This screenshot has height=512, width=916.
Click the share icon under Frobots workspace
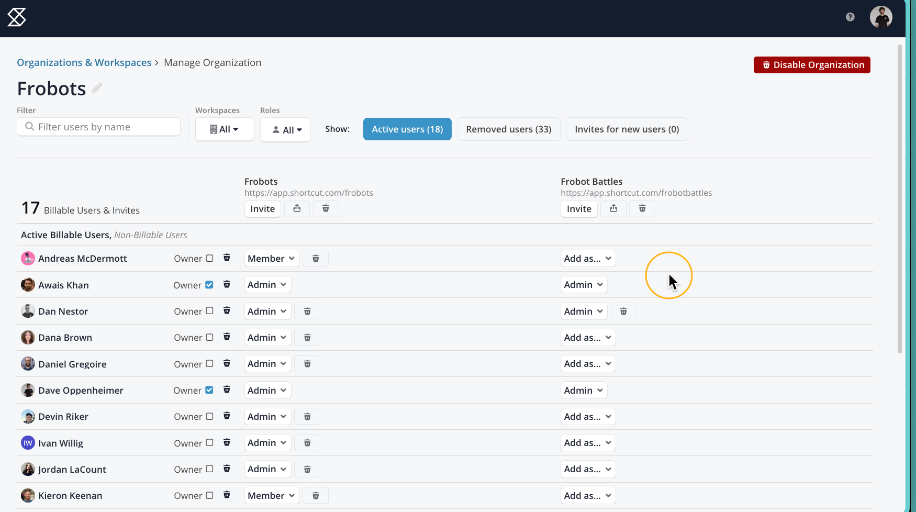[297, 209]
